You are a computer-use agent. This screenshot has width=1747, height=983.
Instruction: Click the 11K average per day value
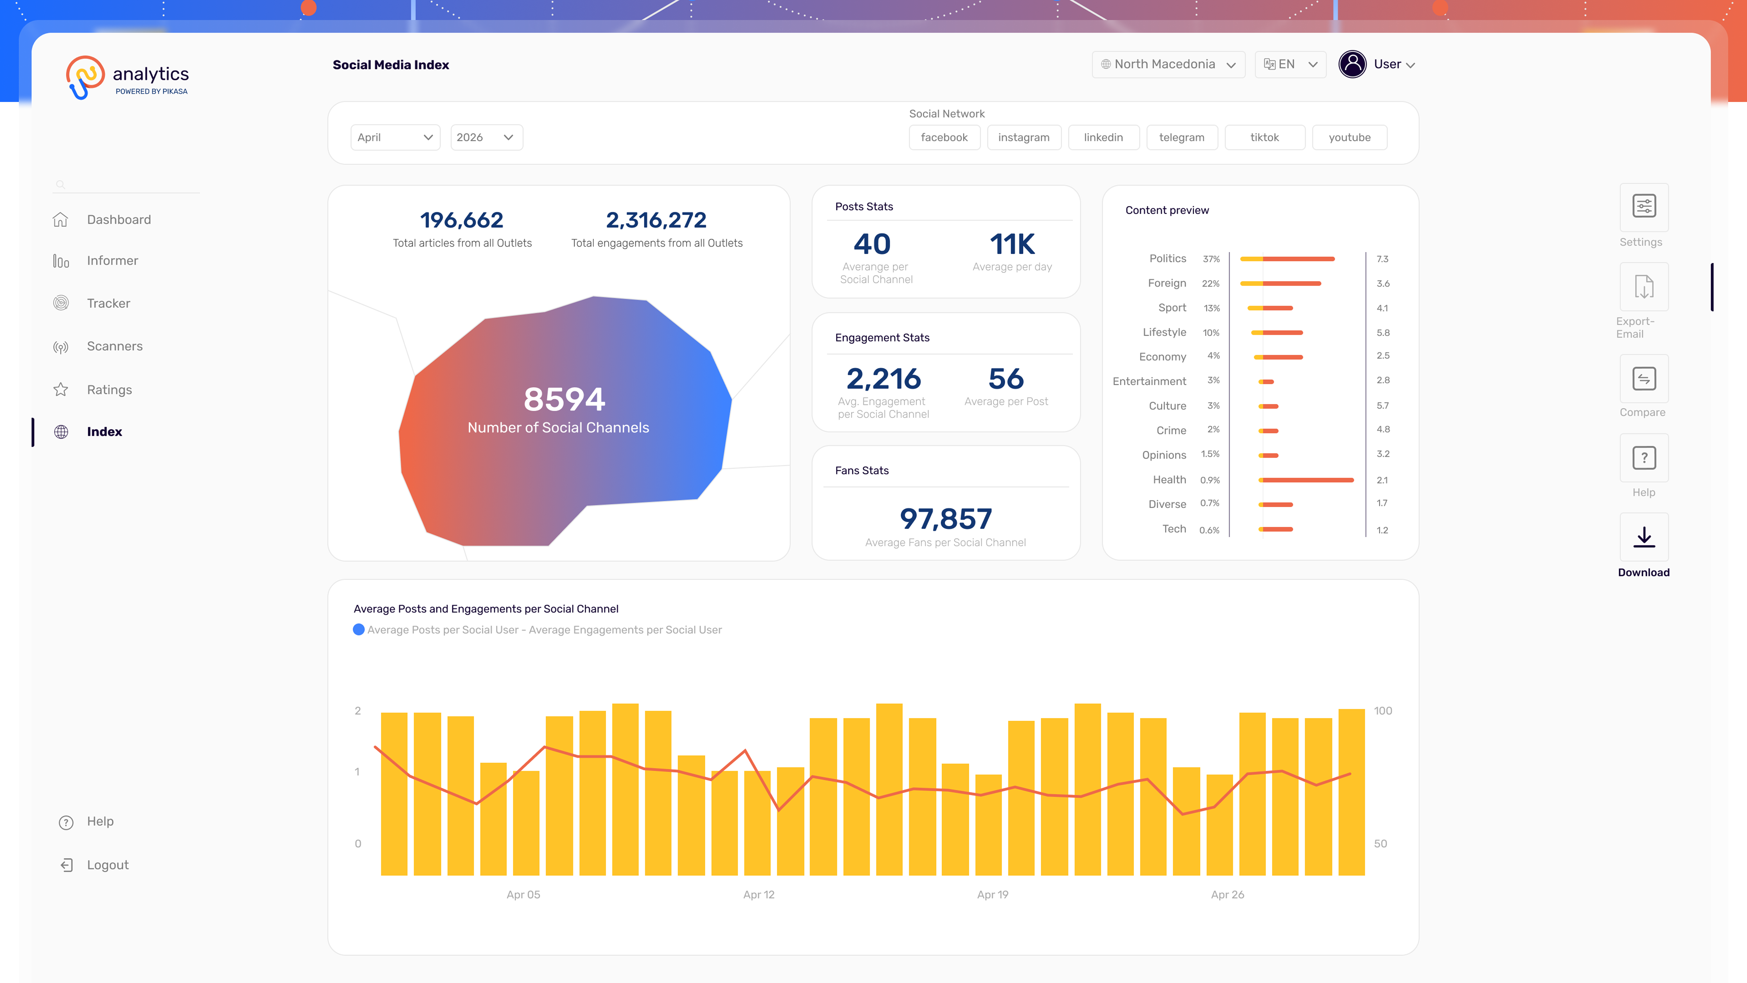(1012, 244)
